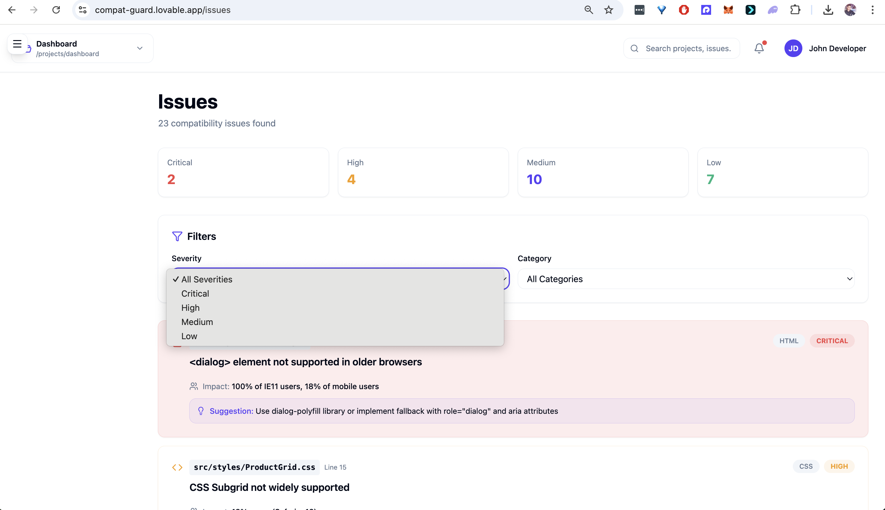885x510 pixels.
Task: Expand the Dashboard project selector
Action: [x=139, y=48]
